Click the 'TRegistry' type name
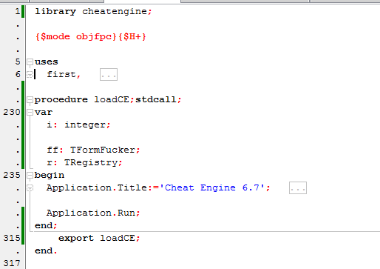 click(91, 163)
